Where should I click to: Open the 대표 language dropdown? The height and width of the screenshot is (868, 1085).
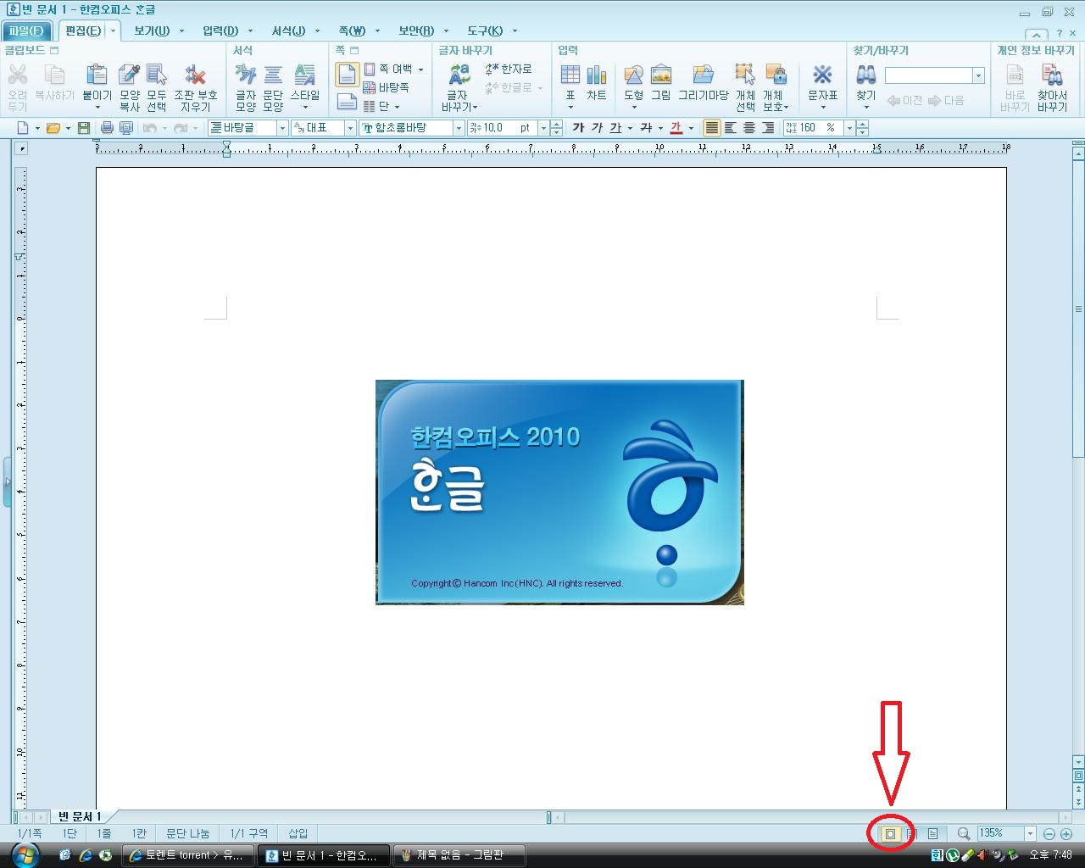tap(350, 128)
